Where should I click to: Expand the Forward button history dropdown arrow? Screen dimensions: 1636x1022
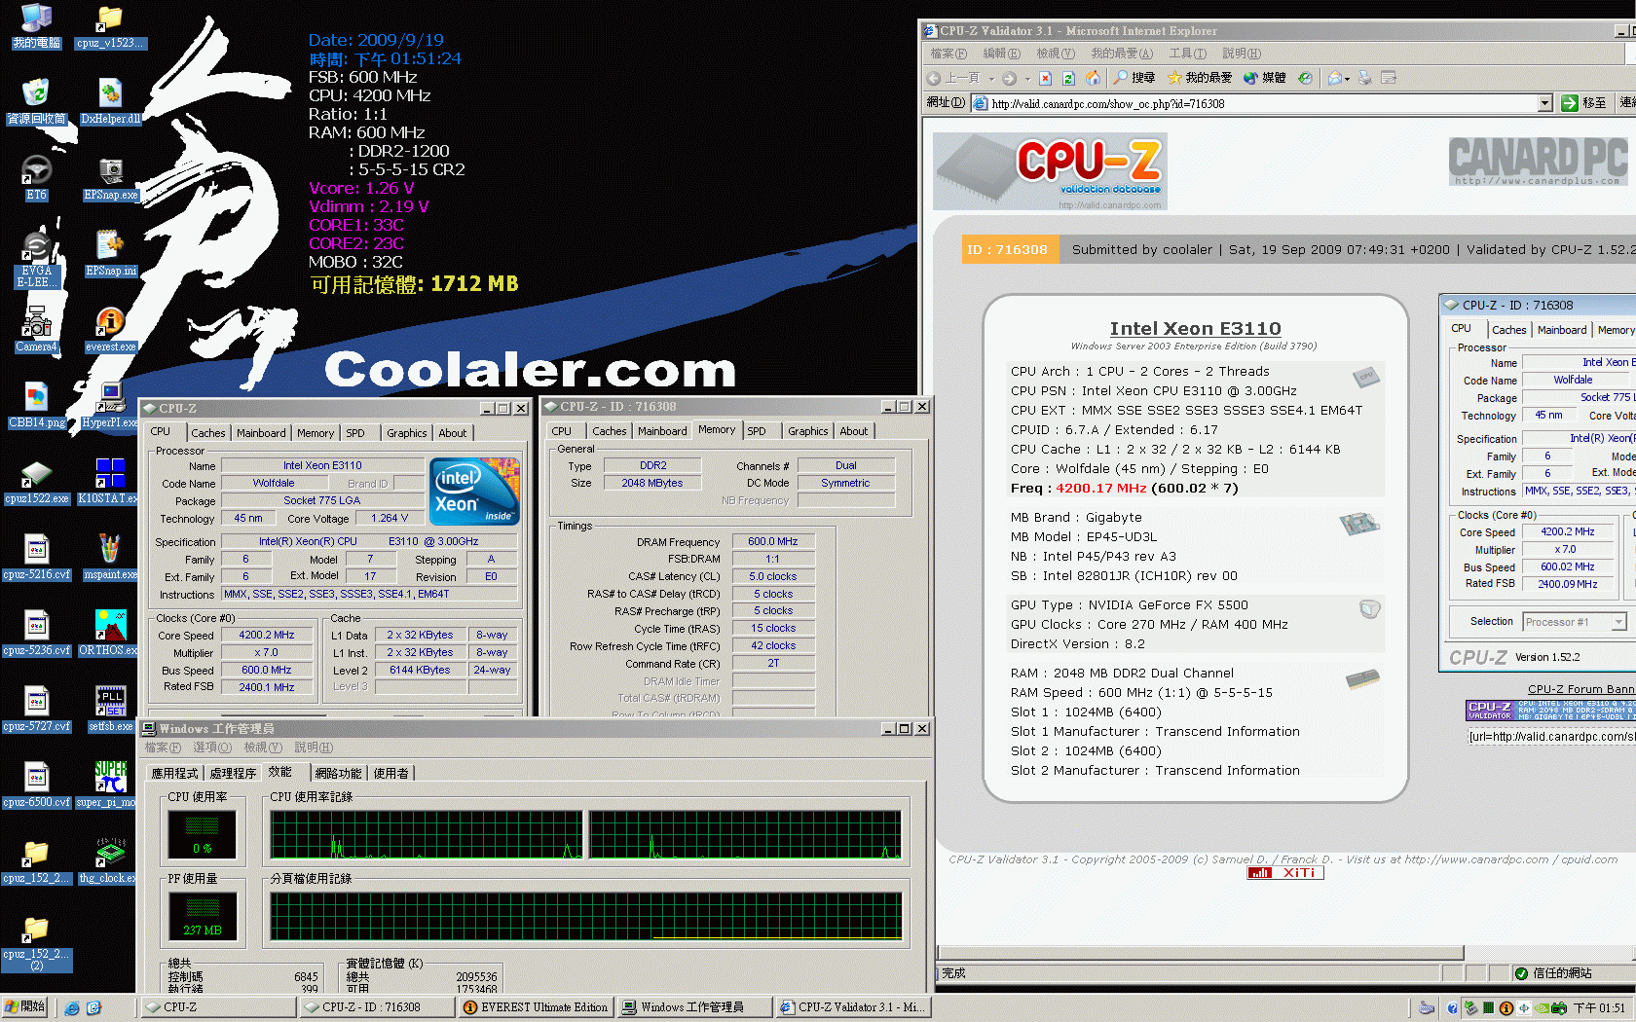(x=1026, y=79)
